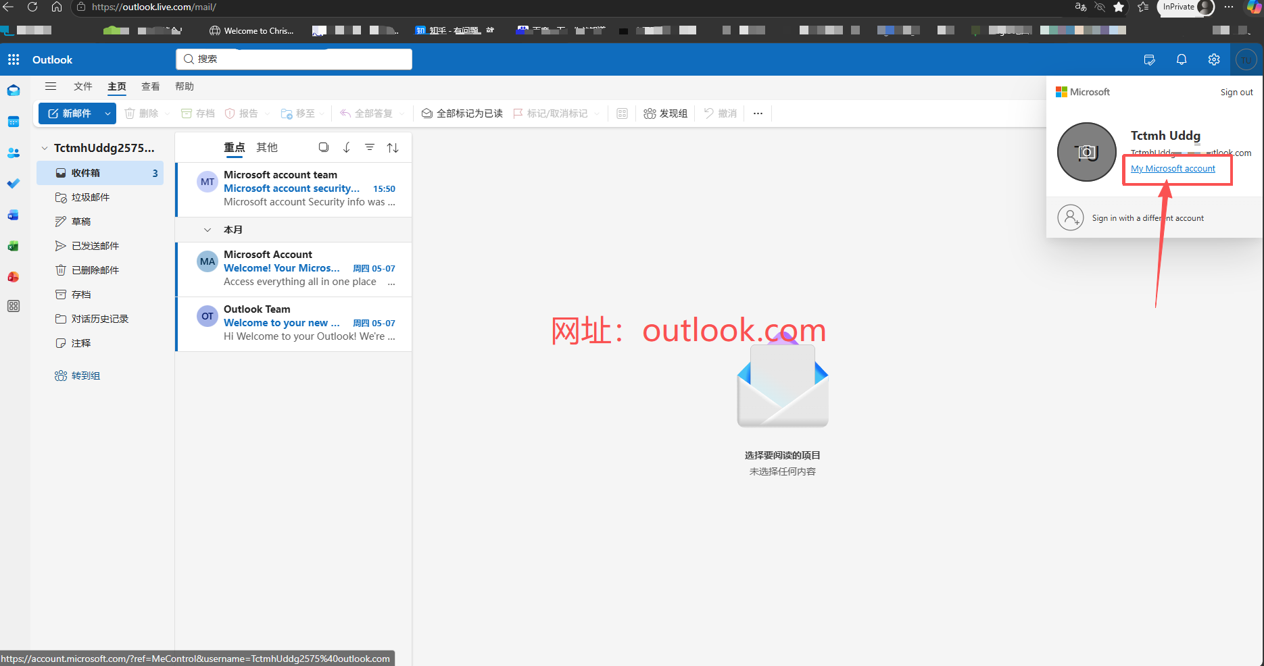Click the My Microsoft account link
This screenshot has height=666, width=1264.
click(1173, 169)
